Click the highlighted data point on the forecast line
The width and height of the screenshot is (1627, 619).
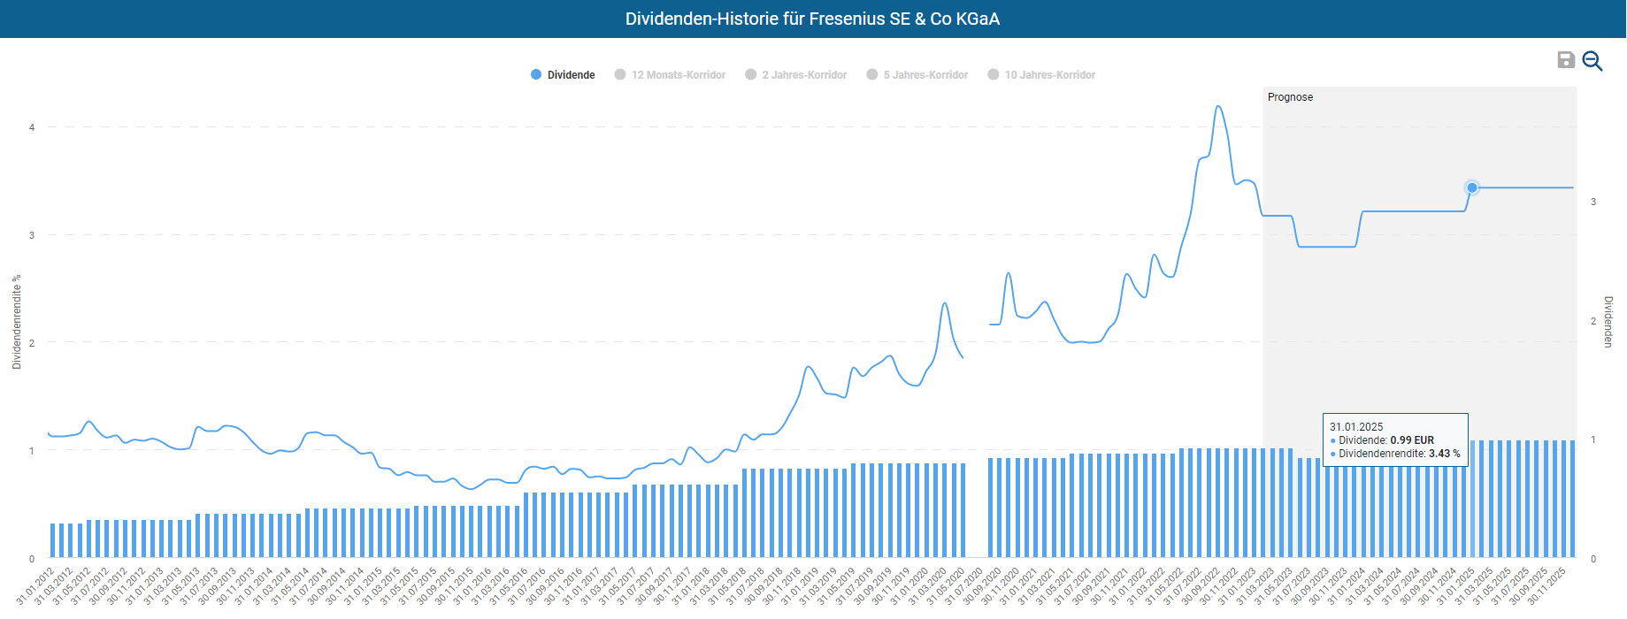pos(1472,187)
